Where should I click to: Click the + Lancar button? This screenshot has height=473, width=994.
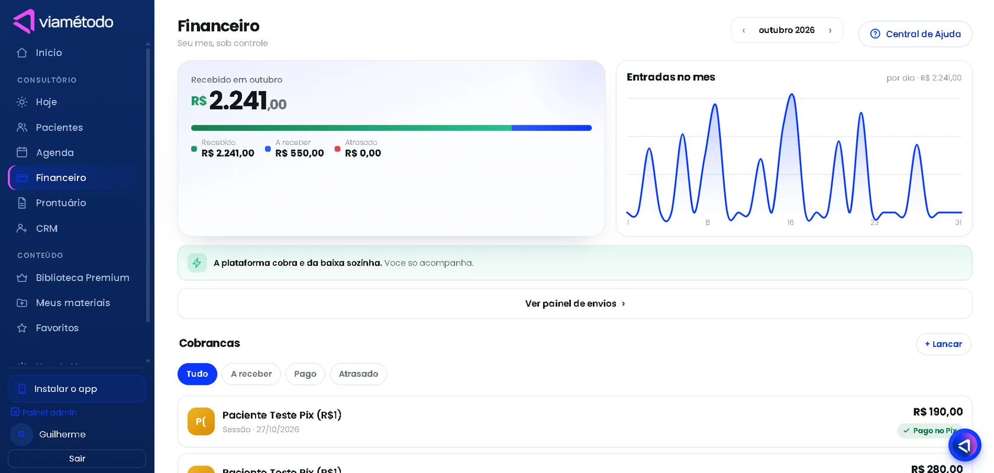pyautogui.click(x=944, y=344)
